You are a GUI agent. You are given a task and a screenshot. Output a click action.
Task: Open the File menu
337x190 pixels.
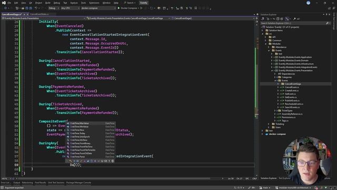point(9,3)
